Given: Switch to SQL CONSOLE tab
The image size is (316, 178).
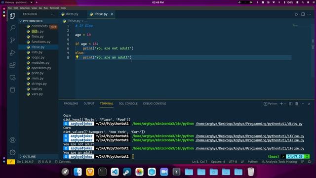Looking at the screenshot, I should pos(128,103).
